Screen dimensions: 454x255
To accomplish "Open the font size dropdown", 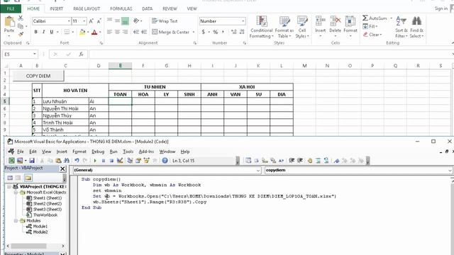I will [x=84, y=21].
